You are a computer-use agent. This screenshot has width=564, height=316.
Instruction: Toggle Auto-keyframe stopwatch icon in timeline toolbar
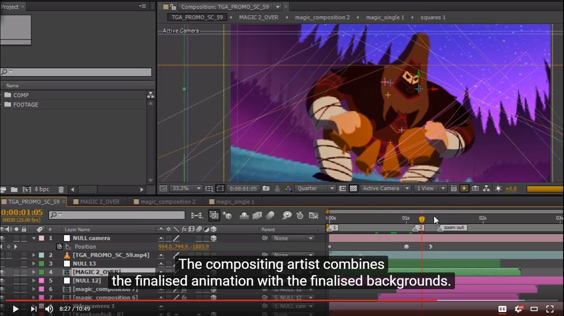click(300, 215)
